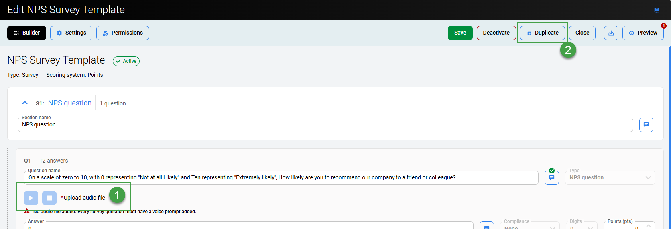Open the question Type dropdown
The height and width of the screenshot is (229, 671).
(610, 178)
